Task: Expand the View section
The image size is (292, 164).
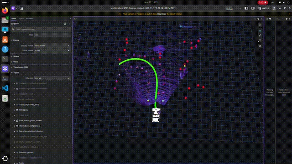Action: tap(12, 62)
